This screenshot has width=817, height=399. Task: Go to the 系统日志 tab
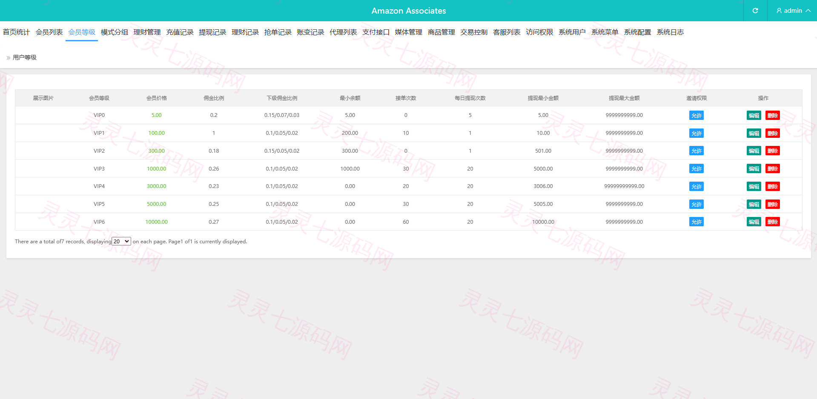(x=670, y=32)
